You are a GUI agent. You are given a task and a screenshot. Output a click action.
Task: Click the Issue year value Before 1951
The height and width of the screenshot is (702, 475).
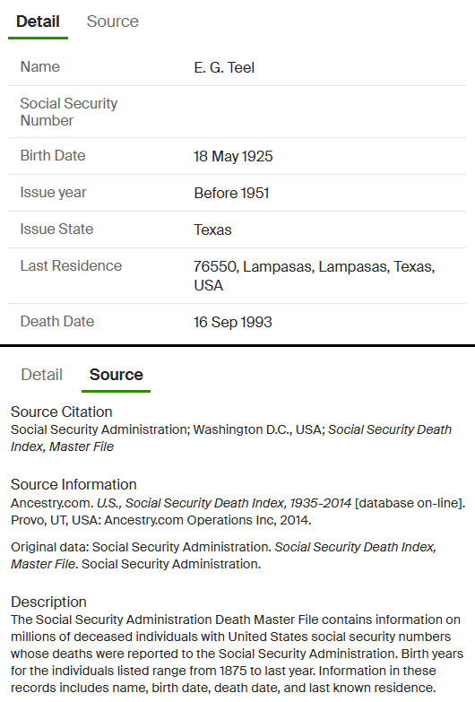[x=231, y=193]
